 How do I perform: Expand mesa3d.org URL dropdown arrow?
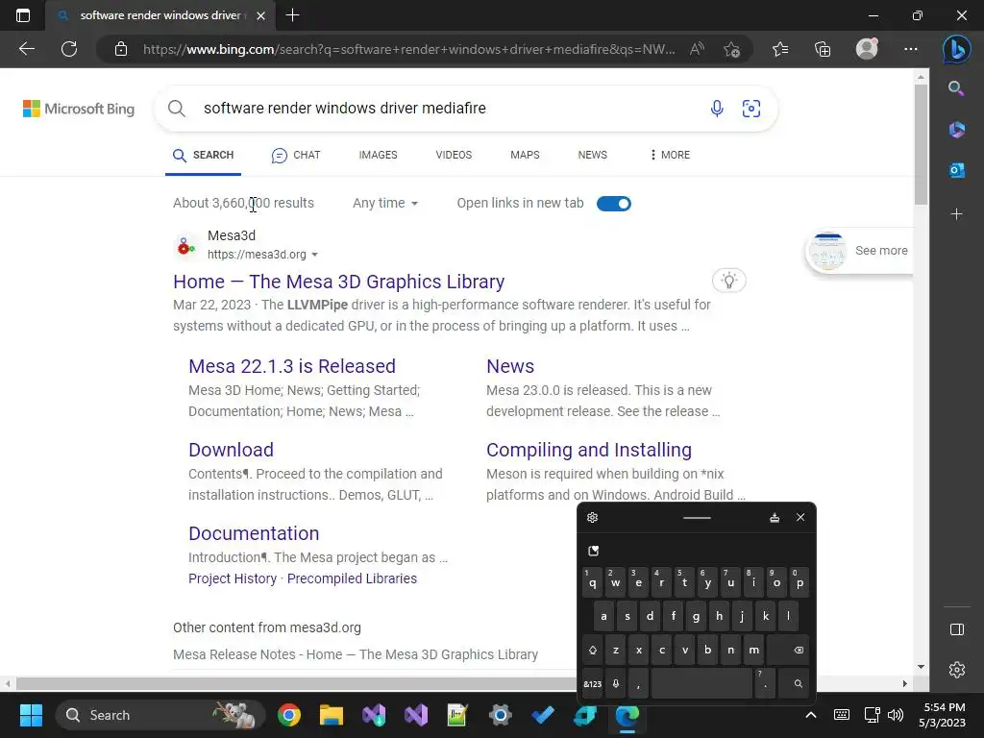tap(314, 255)
